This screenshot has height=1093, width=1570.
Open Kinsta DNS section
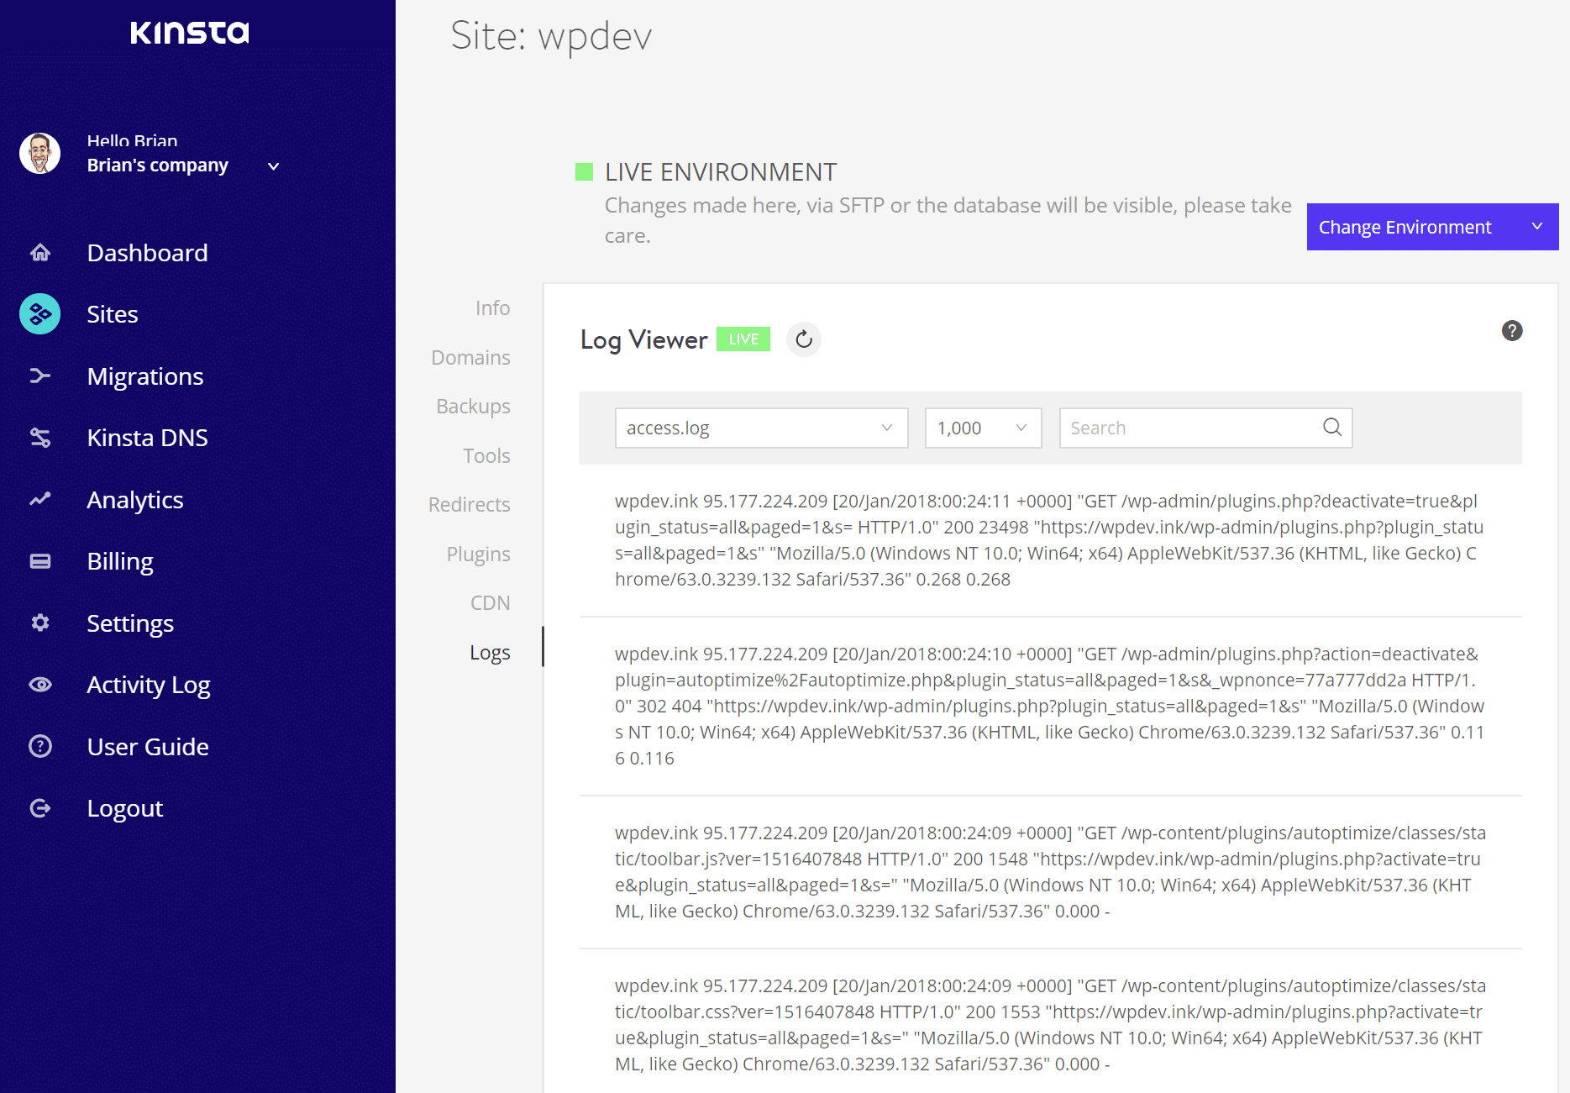click(x=148, y=438)
